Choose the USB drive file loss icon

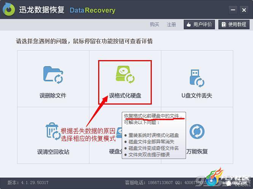197,78
